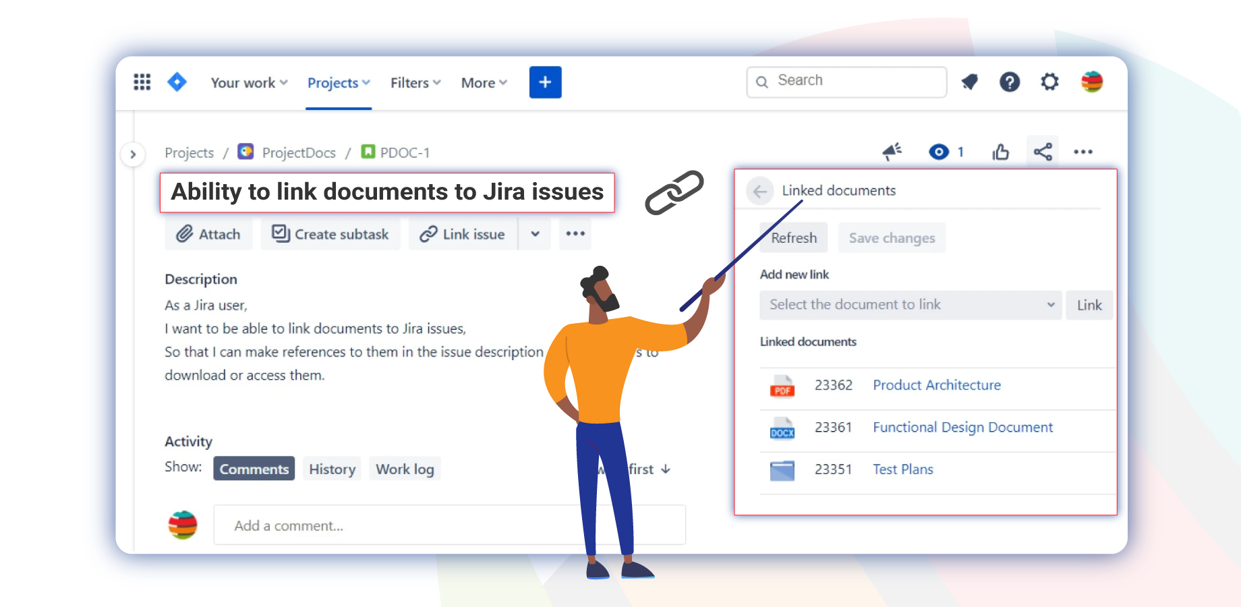Switch to the History activity tab
The image size is (1241, 607).
coord(332,469)
